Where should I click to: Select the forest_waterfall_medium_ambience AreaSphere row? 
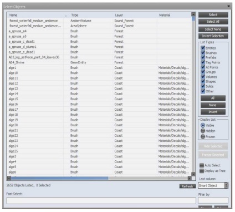point(99,26)
